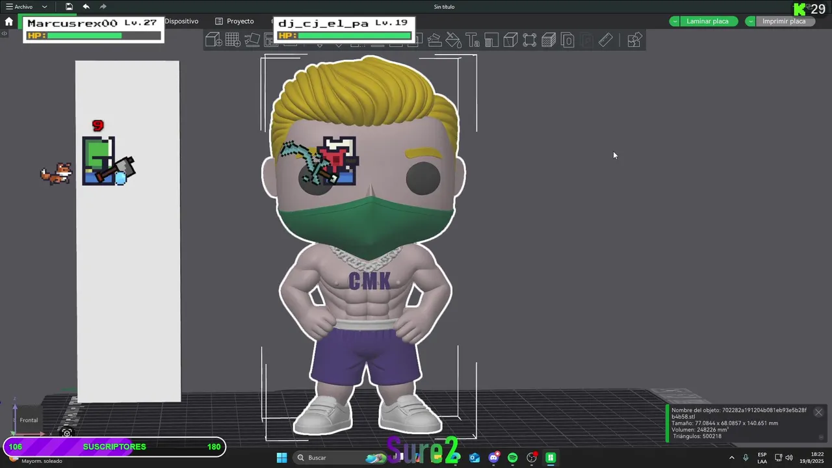Screen dimensions: 832x468
Task: Undo the last action
Action: (86, 6)
